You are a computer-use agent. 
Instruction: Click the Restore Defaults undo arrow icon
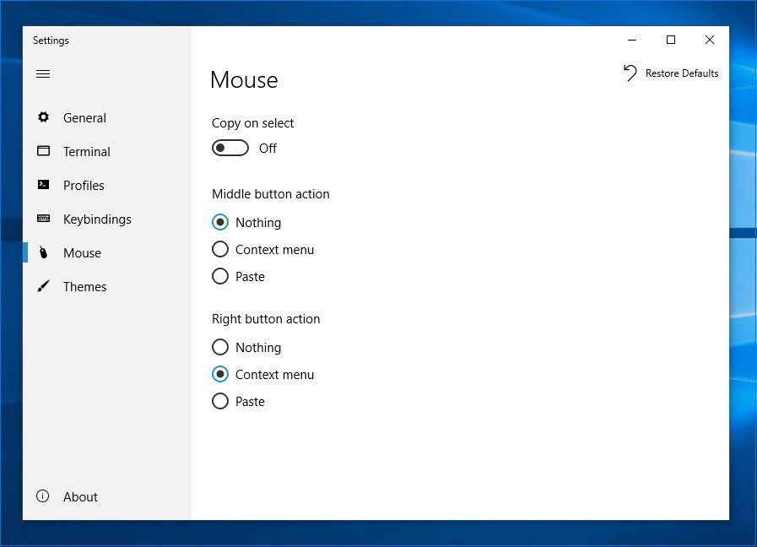click(x=630, y=73)
